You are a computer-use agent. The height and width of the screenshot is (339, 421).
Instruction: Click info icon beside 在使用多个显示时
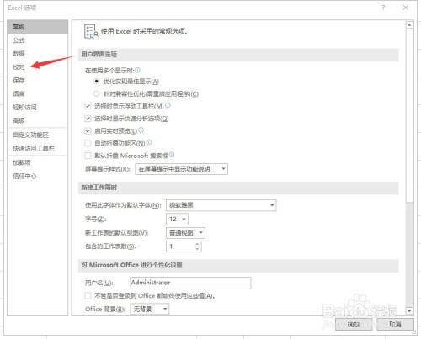pyautogui.click(x=137, y=70)
